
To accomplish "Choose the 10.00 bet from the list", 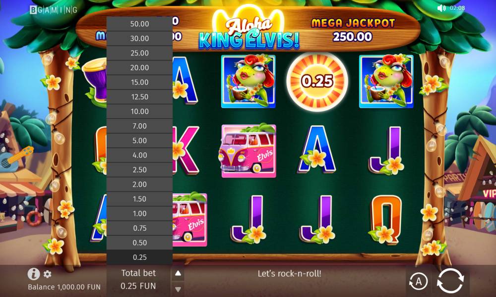I will (x=139, y=111).
